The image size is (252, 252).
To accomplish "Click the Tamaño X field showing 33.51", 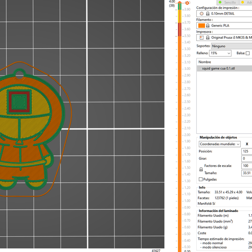I will click(247, 173).
